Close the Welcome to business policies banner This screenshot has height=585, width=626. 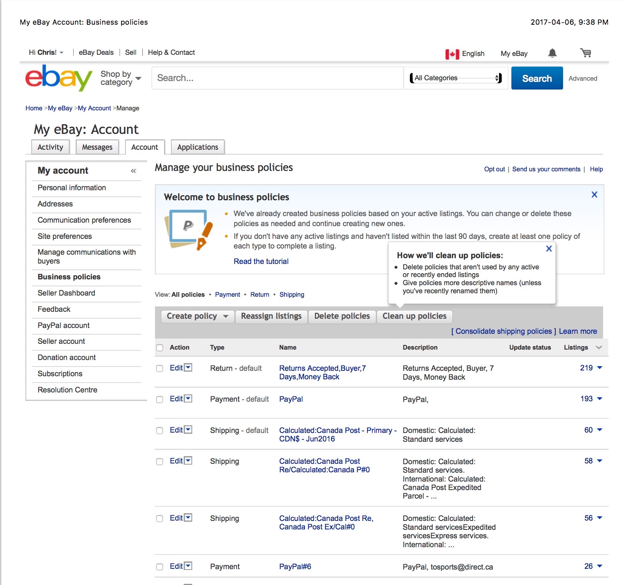pyautogui.click(x=594, y=194)
